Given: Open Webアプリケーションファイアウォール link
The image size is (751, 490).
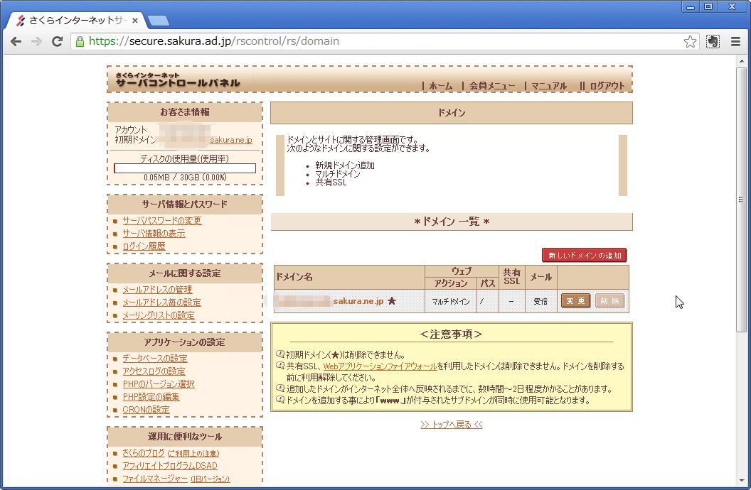Looking at the screenshot, I should [380, 366].
